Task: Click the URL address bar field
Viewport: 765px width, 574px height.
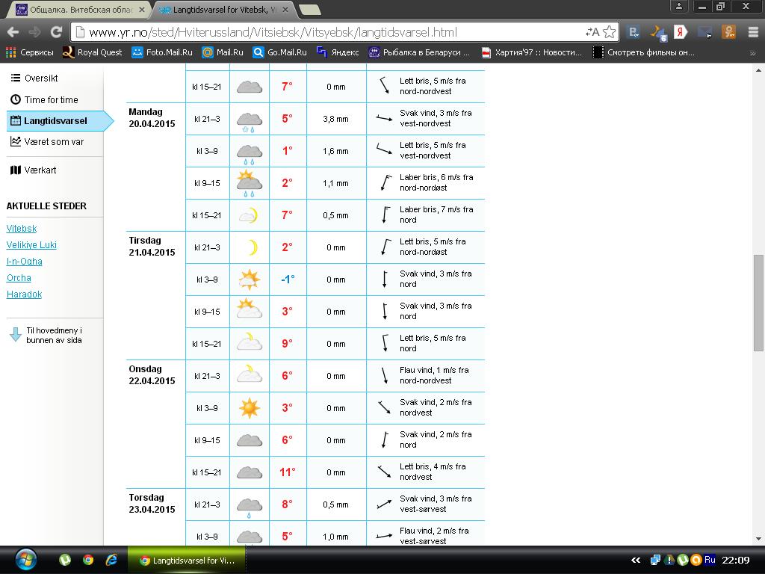Action: coord(329,32)
